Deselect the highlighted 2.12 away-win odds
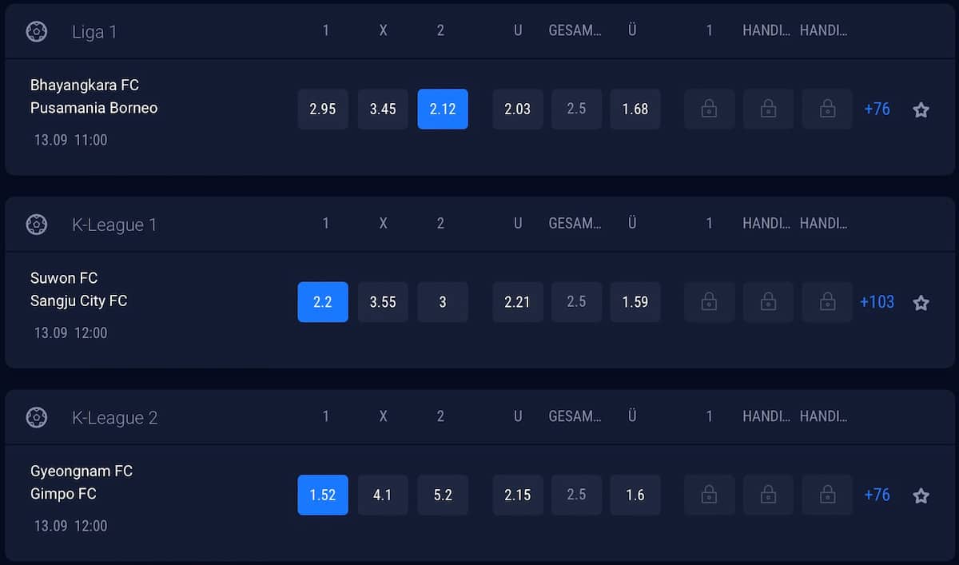Viewport: 959px width, 565px height. (443, 109)
